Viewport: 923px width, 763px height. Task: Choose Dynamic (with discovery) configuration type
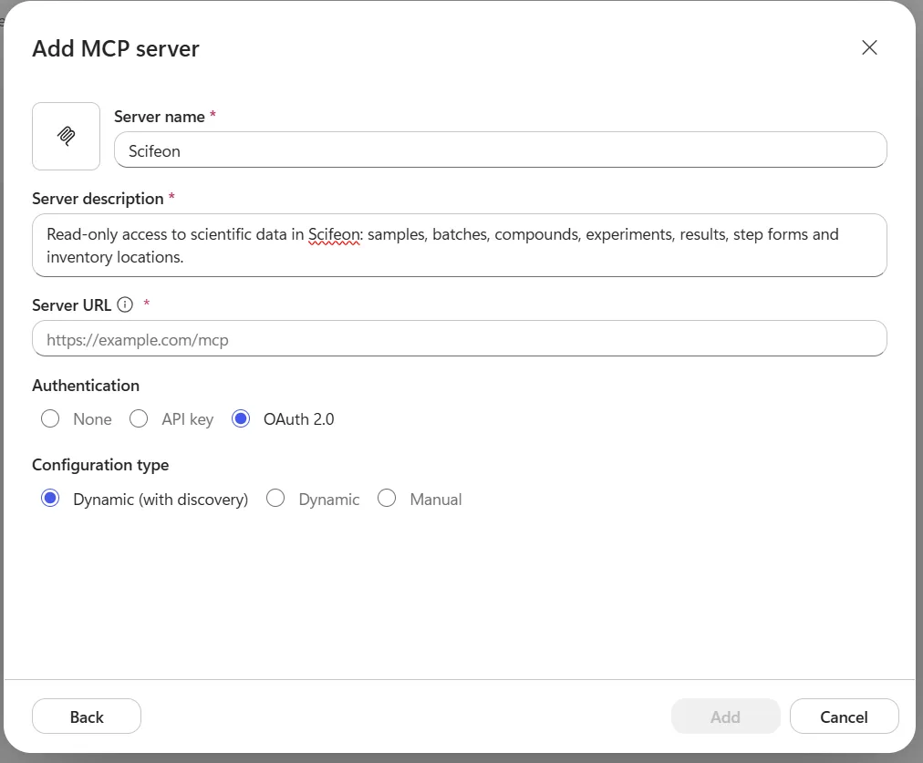(50, 499)
